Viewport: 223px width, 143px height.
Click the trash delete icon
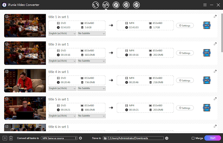11,138
